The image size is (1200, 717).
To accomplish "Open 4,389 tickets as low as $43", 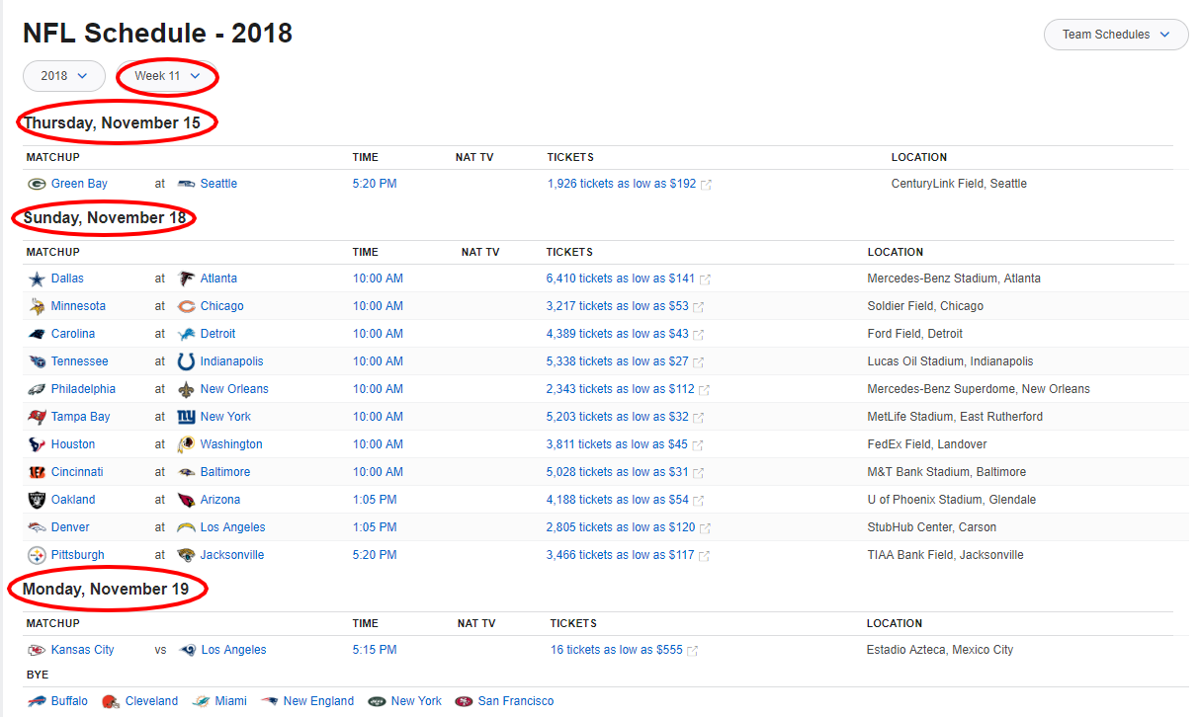I will coord(618,334).
